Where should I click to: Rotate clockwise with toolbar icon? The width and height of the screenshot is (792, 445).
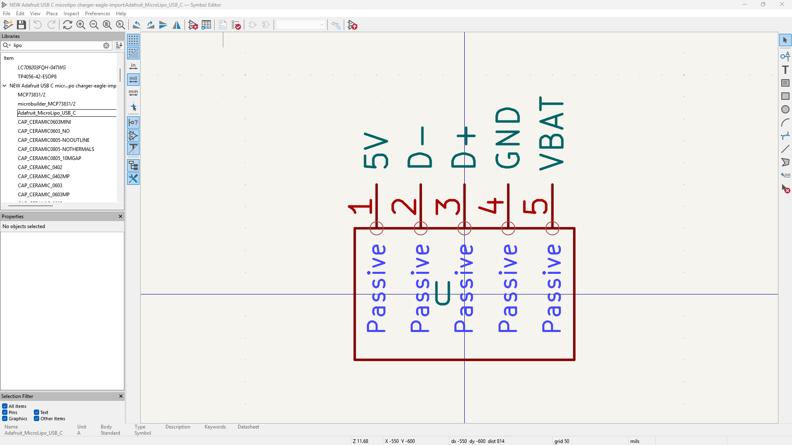click(150, 25)
